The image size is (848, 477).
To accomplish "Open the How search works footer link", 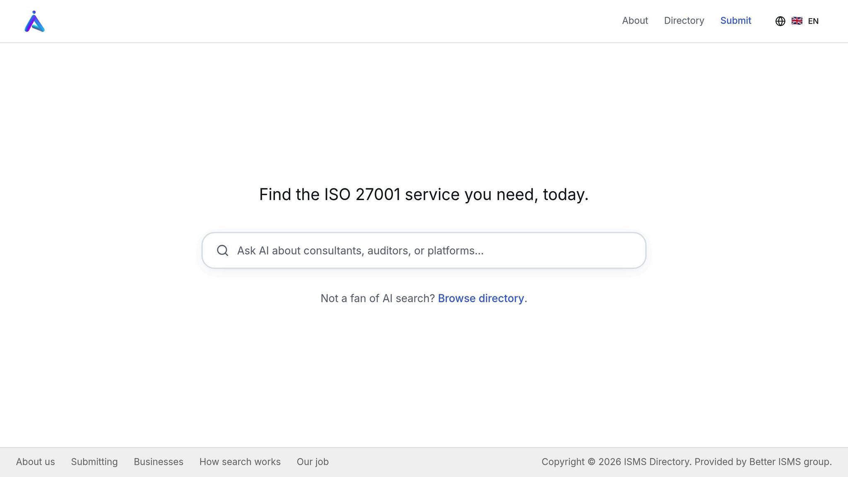I will pyautogui.click(x=240, y=462).
